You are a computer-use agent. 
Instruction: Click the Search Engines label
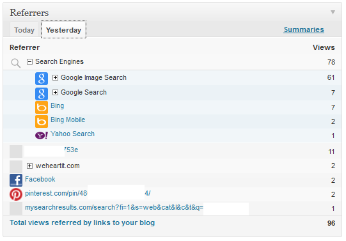click(59, 61)
